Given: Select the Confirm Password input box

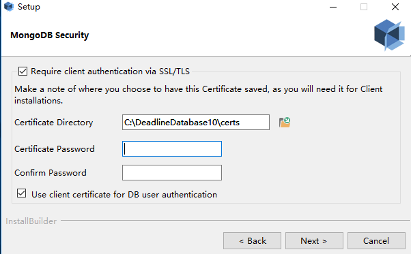Looking at the screenshot, I should pyautogui.click(x=172, y=172).
